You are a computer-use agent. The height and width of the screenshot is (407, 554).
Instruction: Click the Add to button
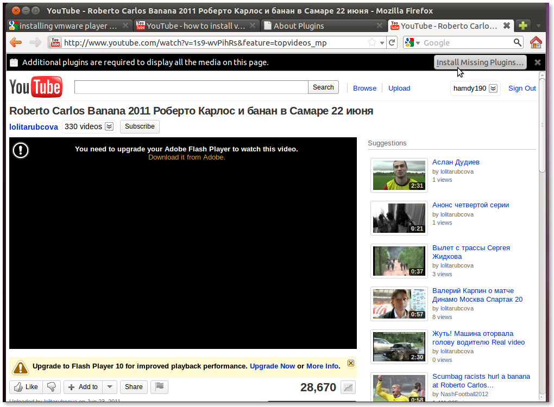(x=83, y=387)
